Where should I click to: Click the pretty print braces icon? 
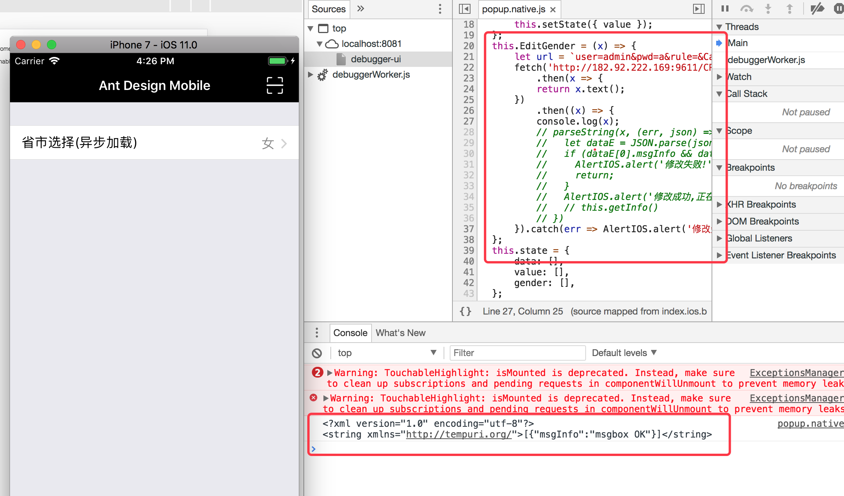click(466, 311)
